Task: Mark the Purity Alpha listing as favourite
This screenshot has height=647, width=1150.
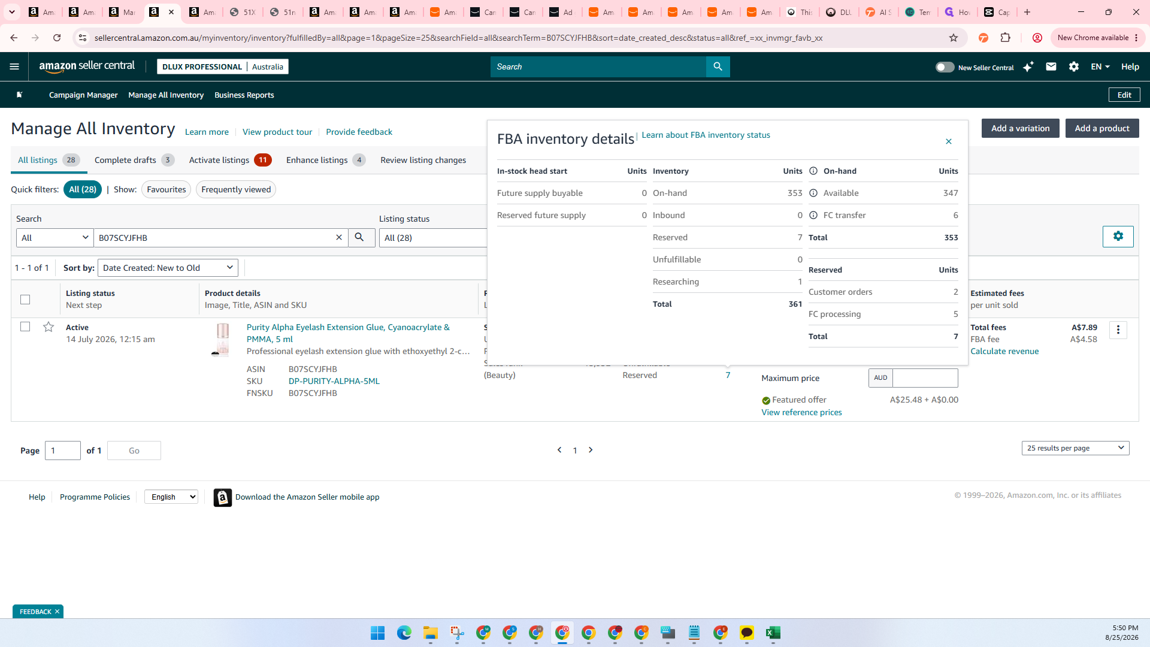Action: click(49, 326)
